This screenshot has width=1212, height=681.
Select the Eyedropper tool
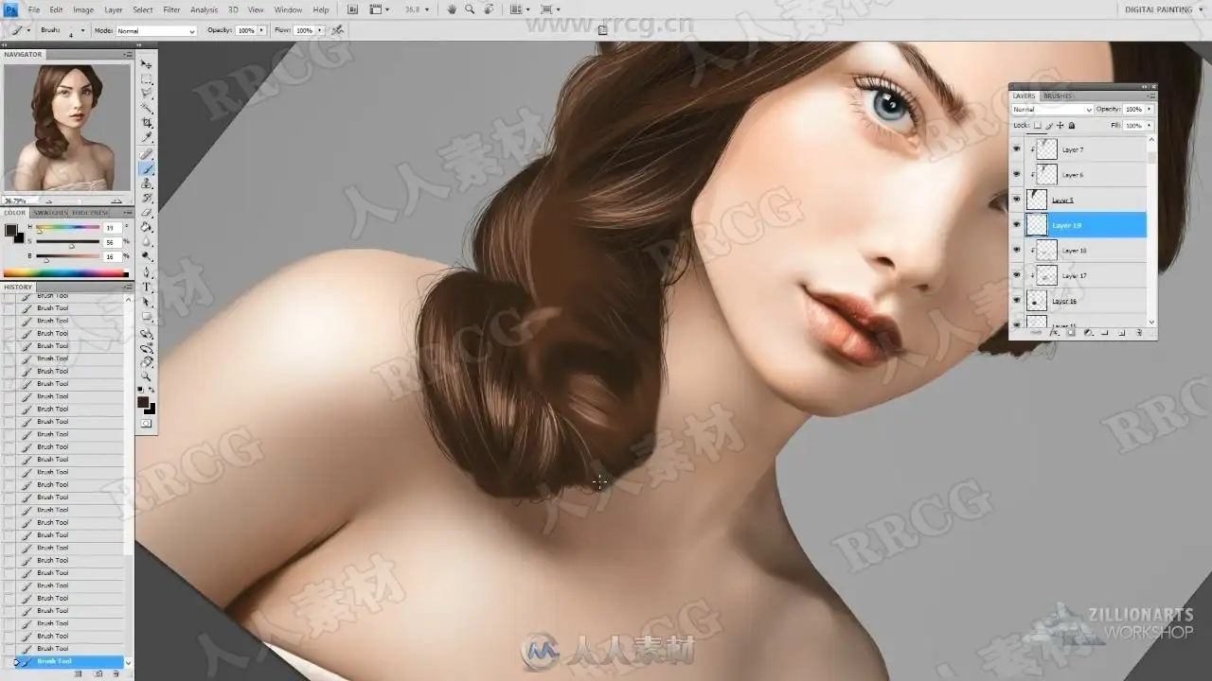tap(147, 137)
